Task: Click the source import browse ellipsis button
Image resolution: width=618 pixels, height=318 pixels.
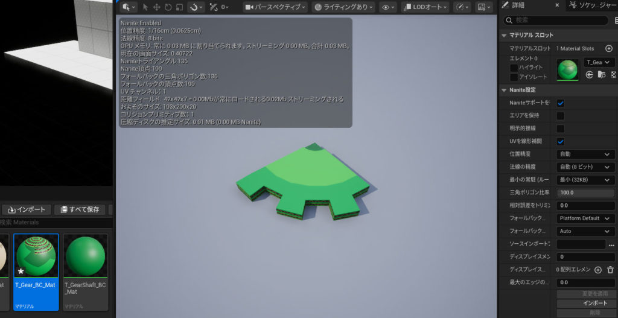Action: pos(611,244)
